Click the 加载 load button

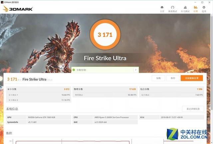(x=158, y=78)
